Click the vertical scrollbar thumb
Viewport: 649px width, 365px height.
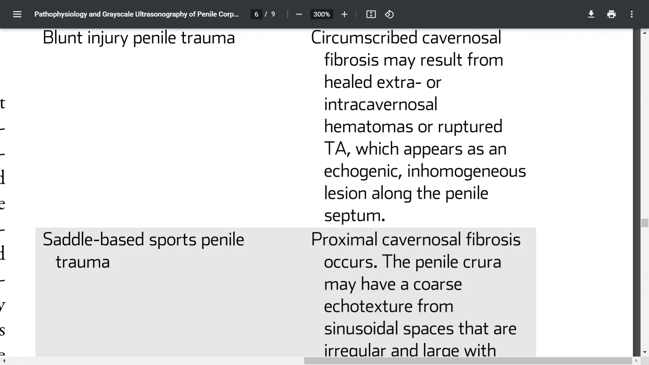click(645, 223)
